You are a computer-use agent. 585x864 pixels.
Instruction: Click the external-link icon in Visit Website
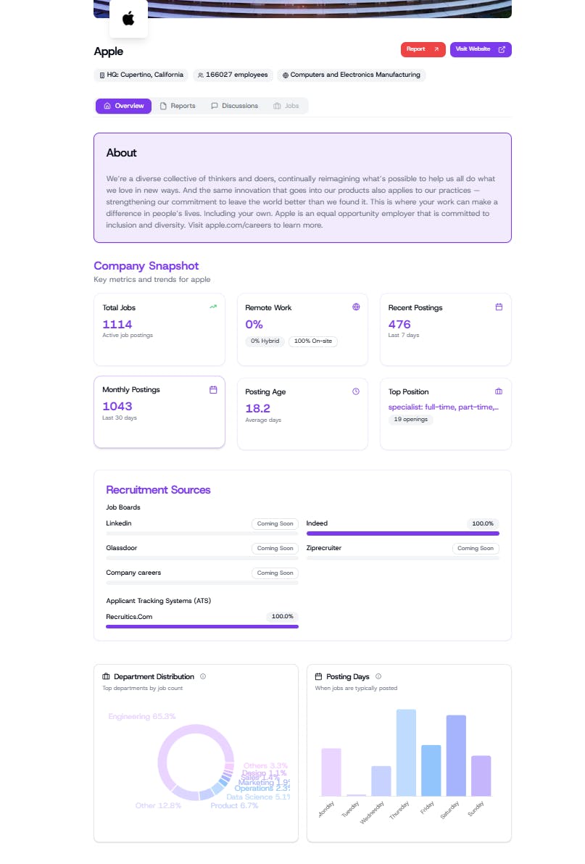[502, 49]
